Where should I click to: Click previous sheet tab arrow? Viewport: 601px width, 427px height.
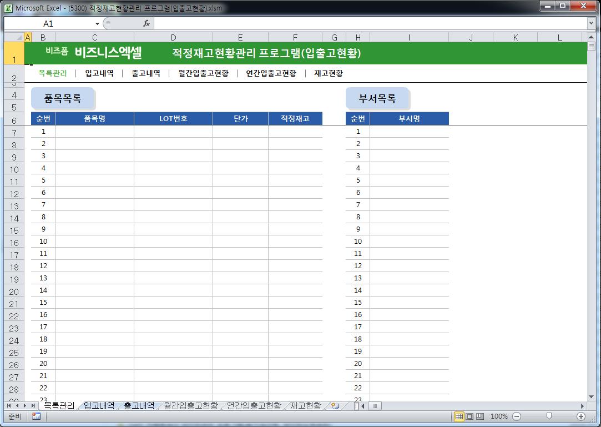coord(17,405)
